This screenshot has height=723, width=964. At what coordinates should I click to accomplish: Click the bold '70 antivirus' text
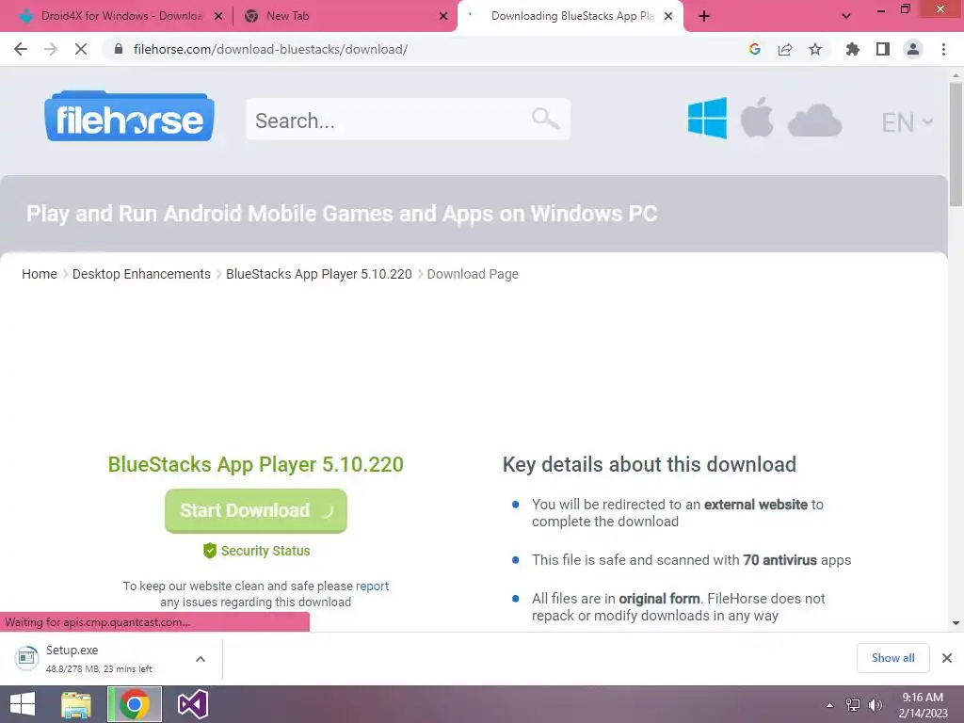pos(780,560)
